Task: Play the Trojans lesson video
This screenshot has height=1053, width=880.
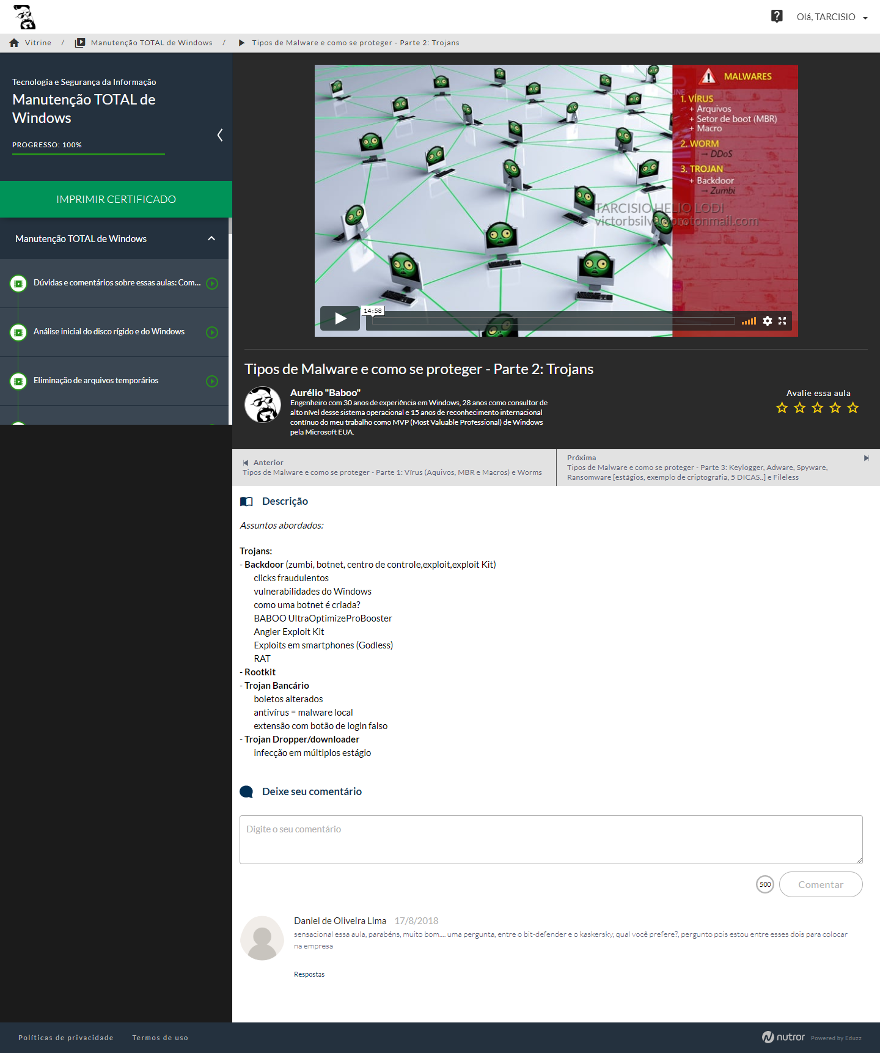Action: click(340, 318)
